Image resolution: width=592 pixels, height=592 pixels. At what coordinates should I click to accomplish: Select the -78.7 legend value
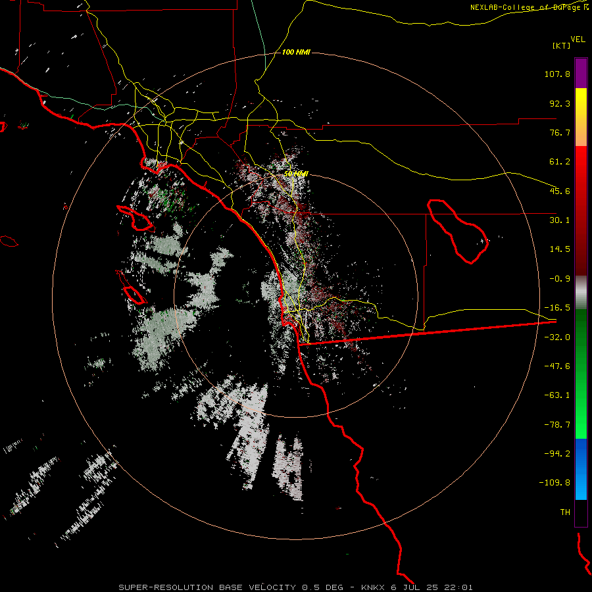click(557, 425)
